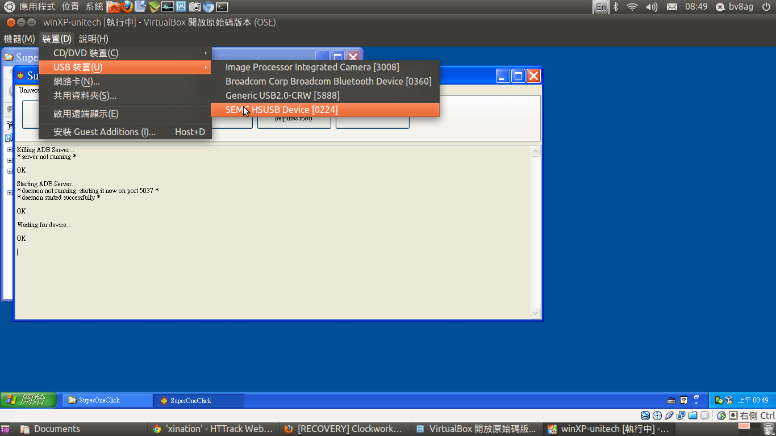Open the 說明(H) menu

(x=93, y=39)
